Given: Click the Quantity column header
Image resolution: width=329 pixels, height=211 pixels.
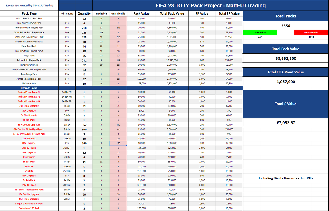Looking at the screenshot, I should pos(84,13).
